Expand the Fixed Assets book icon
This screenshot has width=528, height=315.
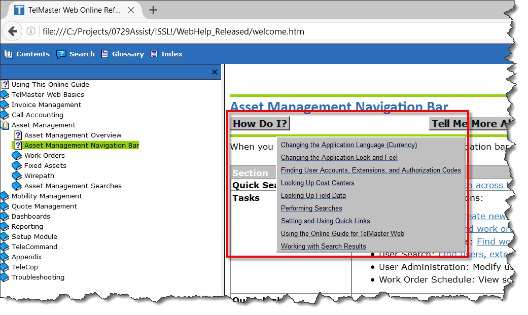click(x=17, y=165)
